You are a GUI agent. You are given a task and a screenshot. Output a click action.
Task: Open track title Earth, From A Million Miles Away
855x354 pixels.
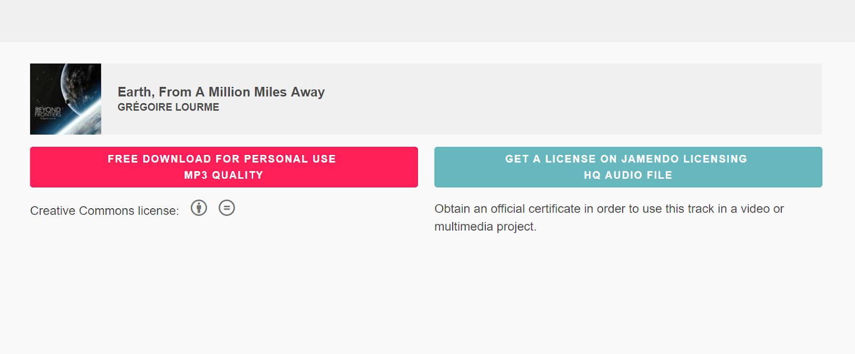coord(221,92)
